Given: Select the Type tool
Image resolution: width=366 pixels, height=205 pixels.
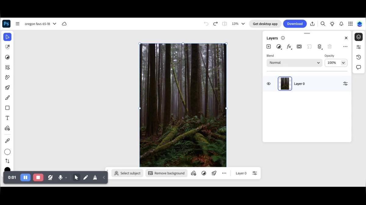Looking at the screenshot, I should [7, 118].
